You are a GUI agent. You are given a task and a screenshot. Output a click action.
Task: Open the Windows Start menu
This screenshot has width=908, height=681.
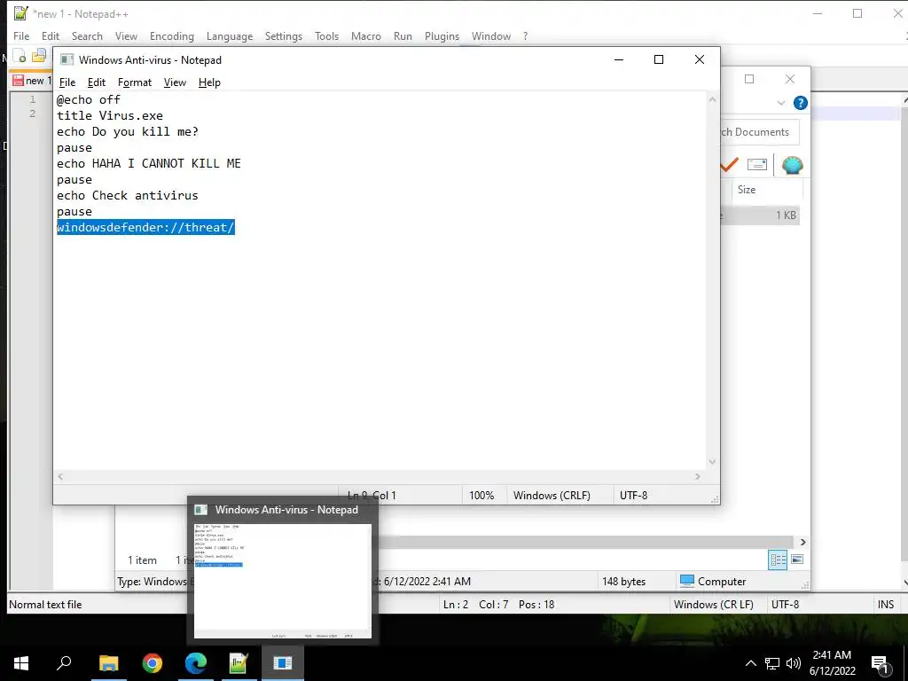point(21,663)
